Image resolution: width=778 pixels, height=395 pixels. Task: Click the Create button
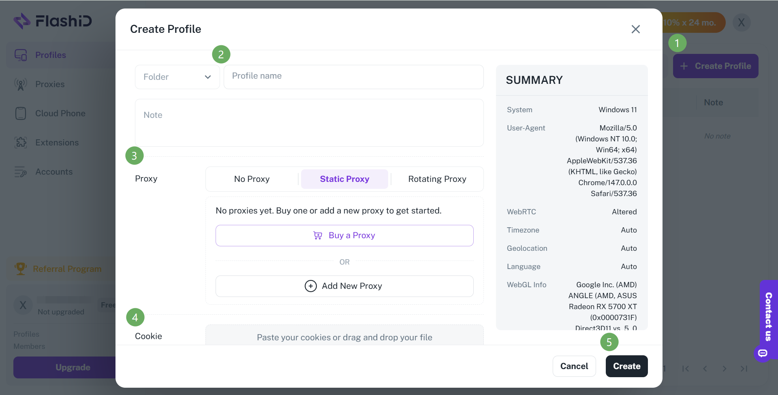click(627, 366)
